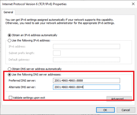Click the Default gateway field

[x=86, y=60]
